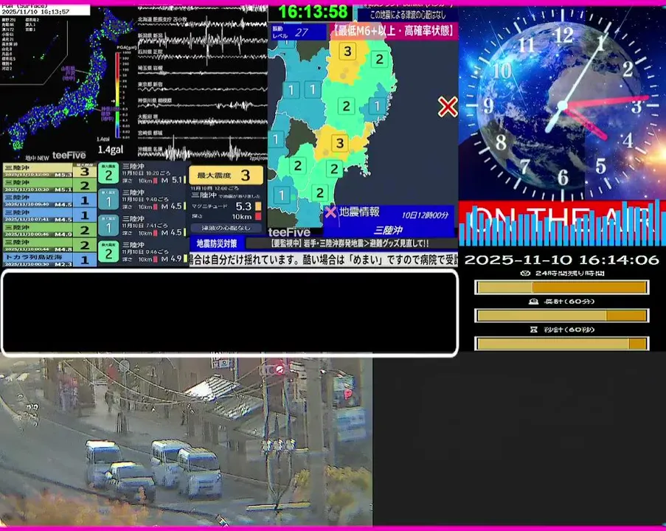The image size is (666, 531).
Task: Click the red depth square beside main 10km
Action: (258, 217)
